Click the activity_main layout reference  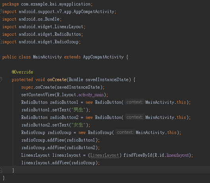click(x=91, y=95)
